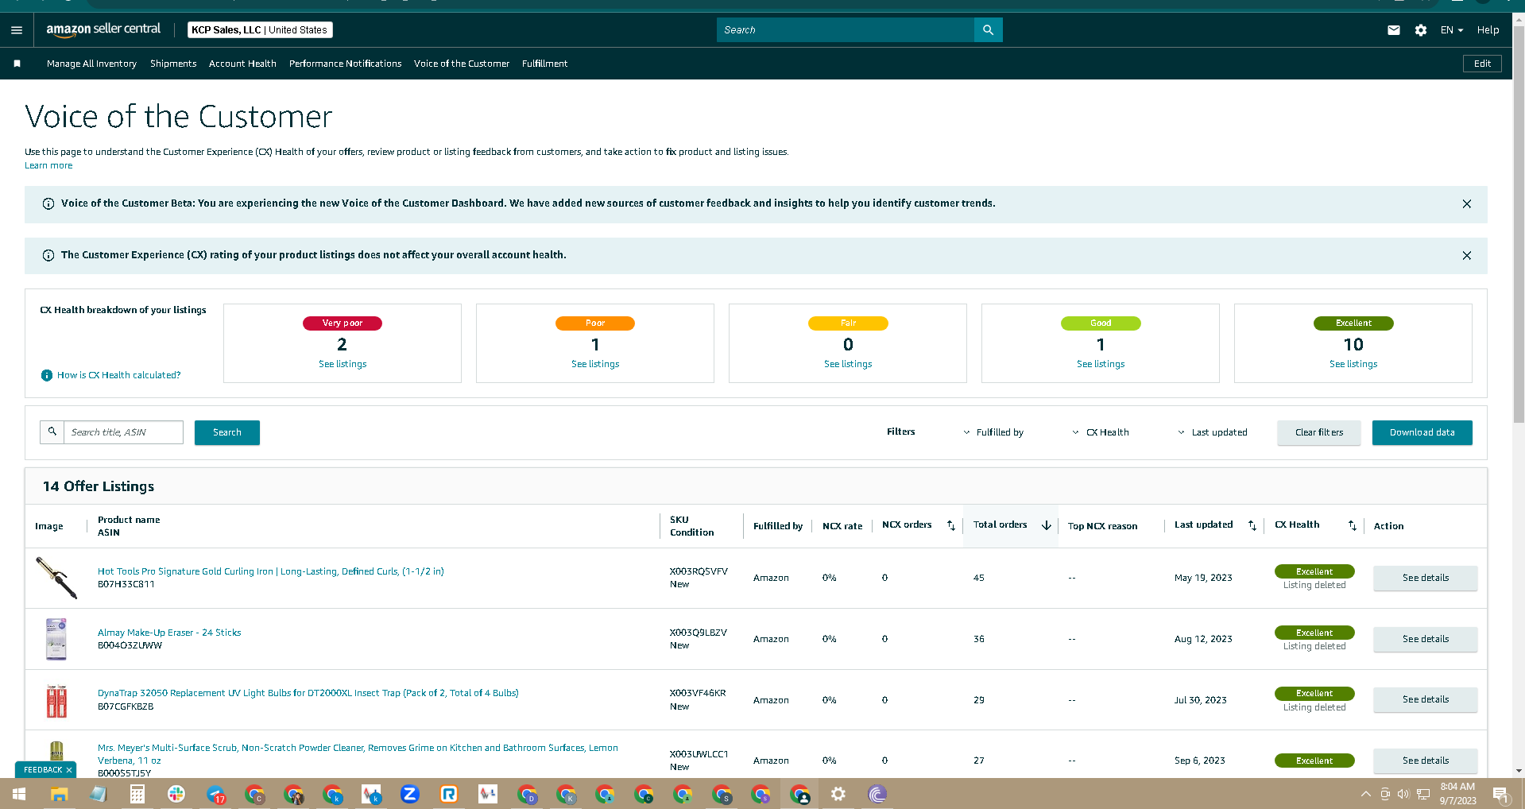Open the Shipments menu item
Viewport: 1525px width, 809px height.
click(173, 64)
